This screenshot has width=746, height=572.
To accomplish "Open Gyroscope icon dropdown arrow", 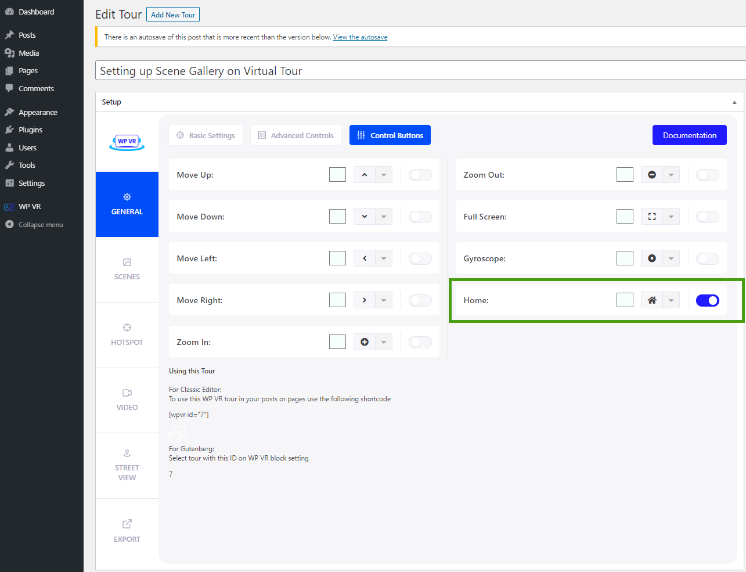I will point(671,258).
